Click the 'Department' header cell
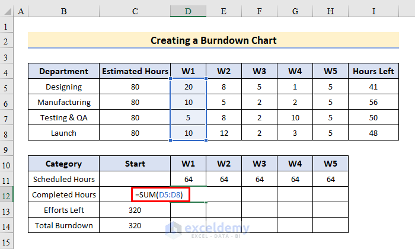The height and width of the screenshot is (249, 415). click(x=63, y=71)
